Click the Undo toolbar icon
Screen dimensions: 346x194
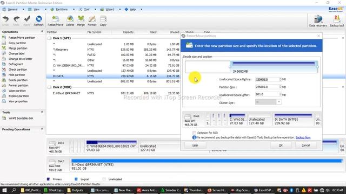(5, 21)
